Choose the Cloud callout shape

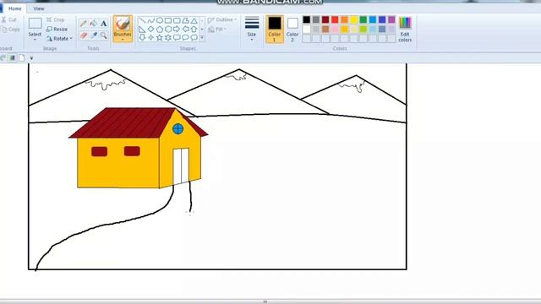pyautogui.click(x=194, y=37)
